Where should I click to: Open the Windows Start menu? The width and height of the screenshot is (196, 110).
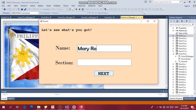(3, 107)
